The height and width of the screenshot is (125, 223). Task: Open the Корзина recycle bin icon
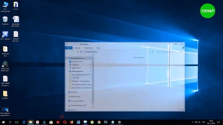pos(5,20)
